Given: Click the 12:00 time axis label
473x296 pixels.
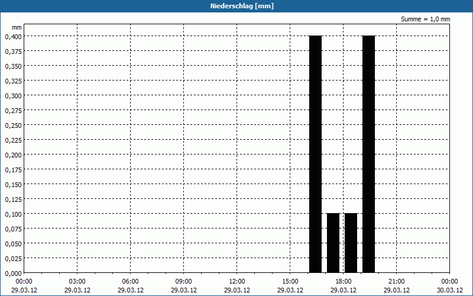Looking at the screenshot, I should pos(237,282).
